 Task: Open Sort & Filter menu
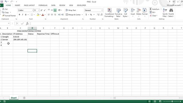165,13
